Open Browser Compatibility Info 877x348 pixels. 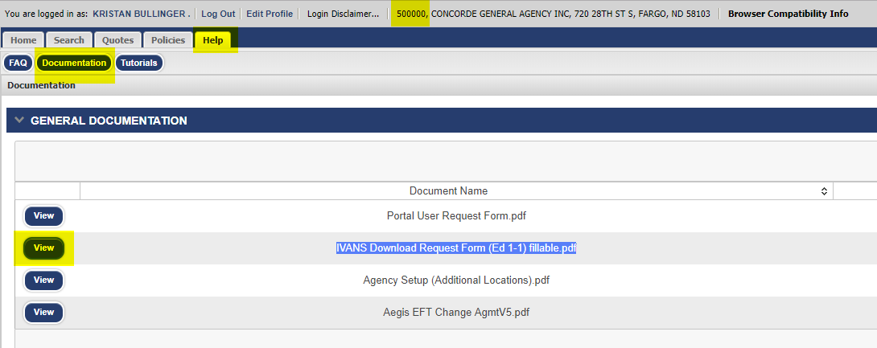pos(788,14)
